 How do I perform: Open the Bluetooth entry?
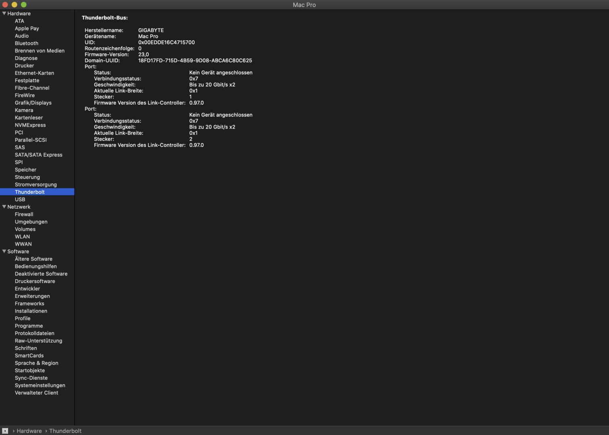(27, 43)
